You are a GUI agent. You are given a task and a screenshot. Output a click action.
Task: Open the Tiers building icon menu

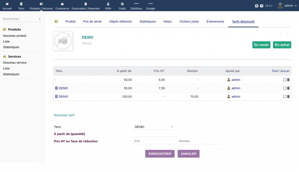21,4
